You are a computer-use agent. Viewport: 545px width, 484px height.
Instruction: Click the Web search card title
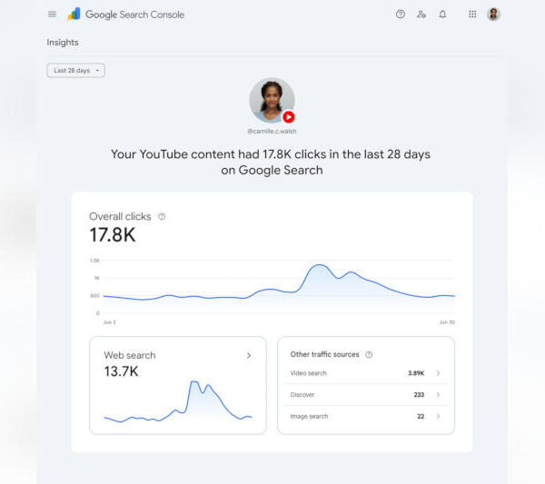130,355
